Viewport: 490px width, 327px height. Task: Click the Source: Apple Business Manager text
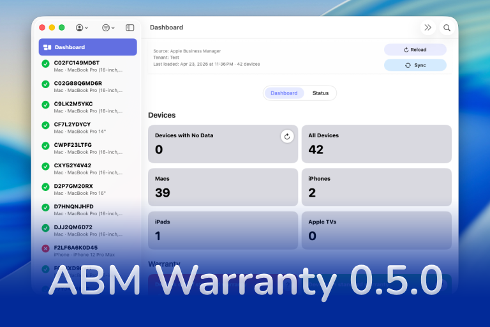point(187,51)
